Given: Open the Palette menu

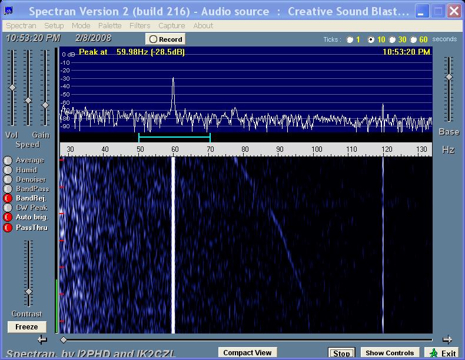Looking at the screenshot, I should (x=110, y=26).
